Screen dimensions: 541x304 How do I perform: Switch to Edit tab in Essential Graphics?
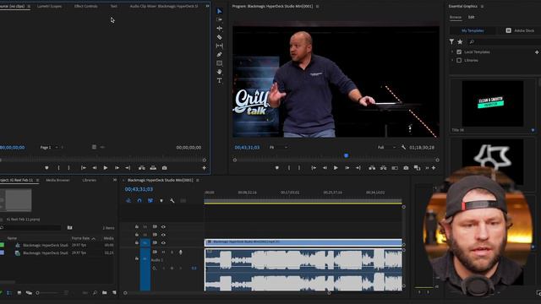click(472, 17)
